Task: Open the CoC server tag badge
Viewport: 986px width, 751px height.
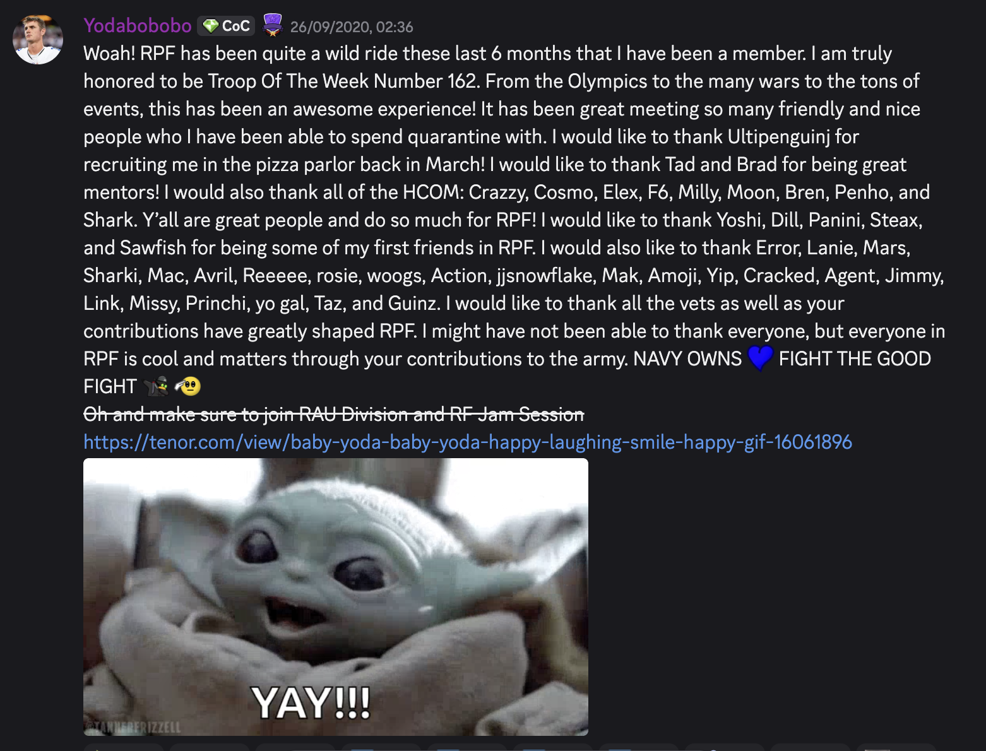Action: (x=226, y=26)
